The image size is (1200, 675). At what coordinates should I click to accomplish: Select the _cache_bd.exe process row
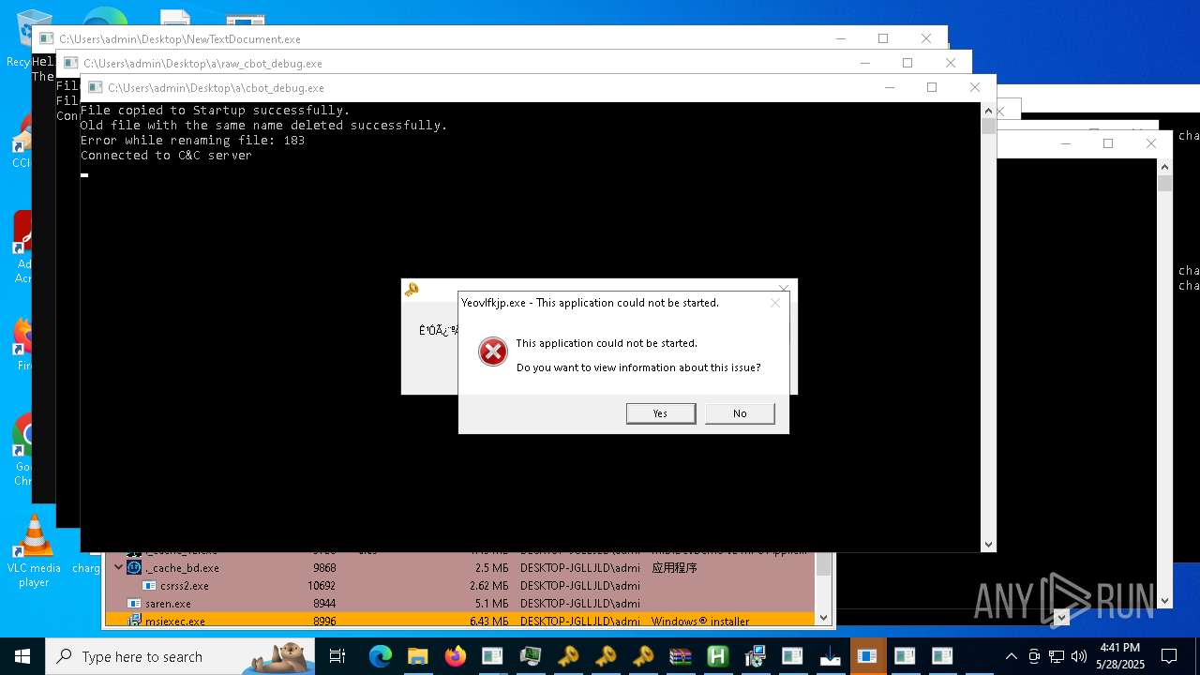(x=459, y=567)
